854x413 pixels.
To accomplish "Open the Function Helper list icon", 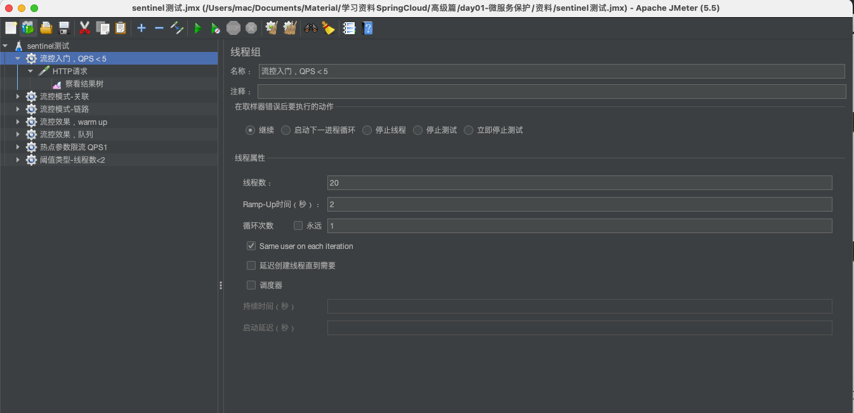I will pyautogui.click(x=349, y=28).
